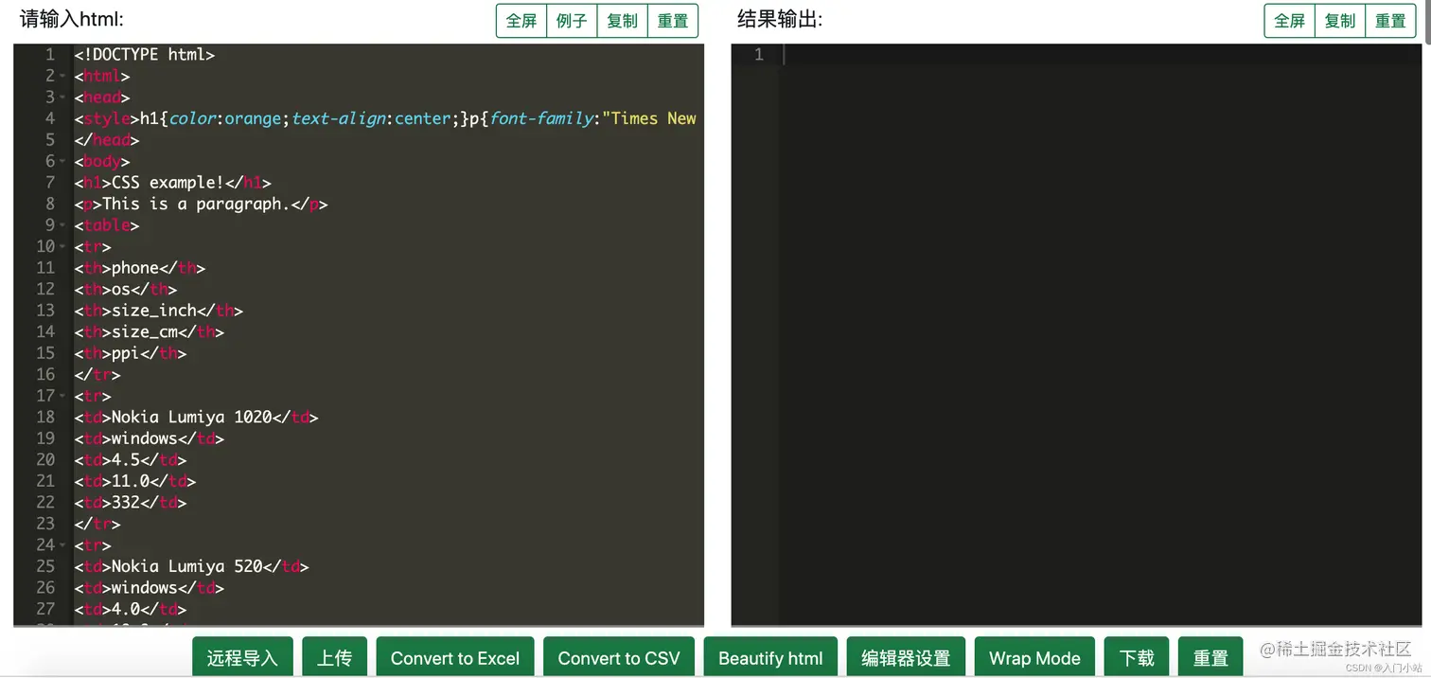1431x678 pixels.
Task: Collapse the table element fold arrow on line 9
Action: [61, 225]
